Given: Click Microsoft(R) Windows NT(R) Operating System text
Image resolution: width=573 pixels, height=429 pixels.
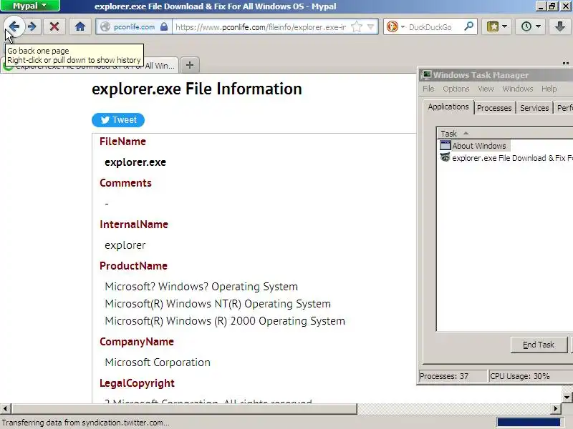Looking at the screenshot, I should (218, 304).
